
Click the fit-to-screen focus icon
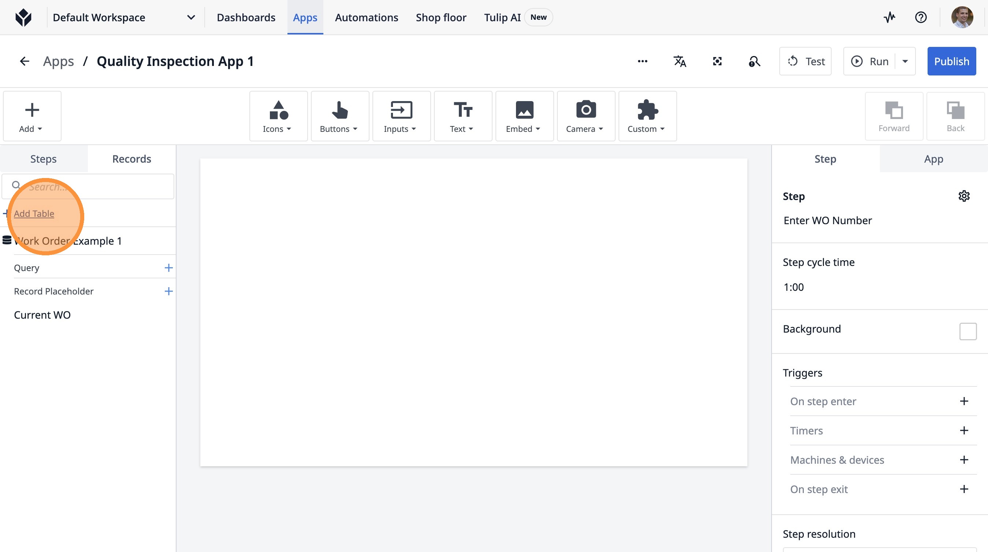[717, 62]
